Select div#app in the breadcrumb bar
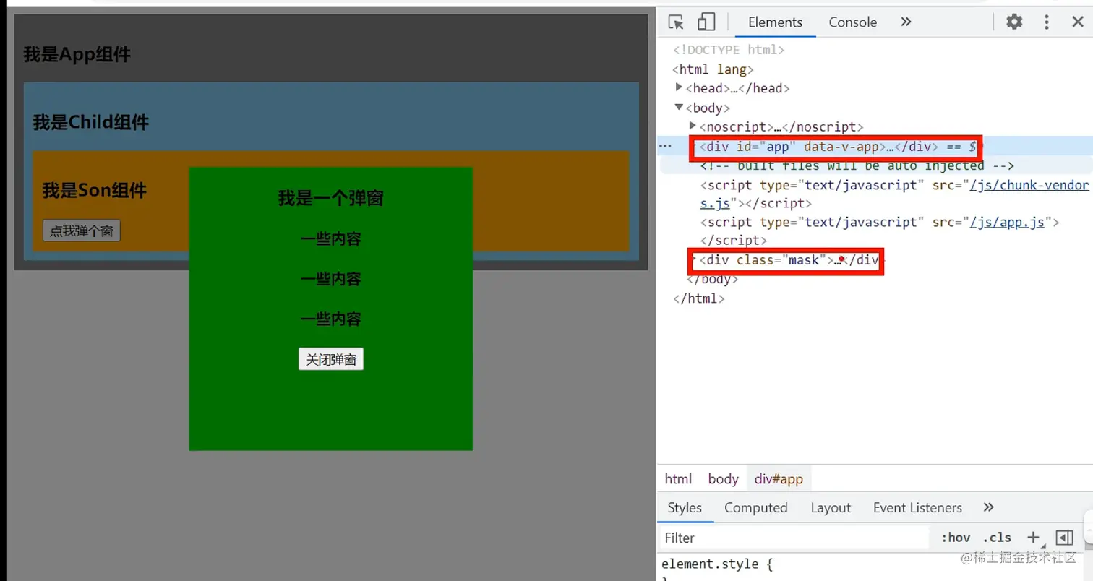1093x581 pixels. (x=779, y=478)
